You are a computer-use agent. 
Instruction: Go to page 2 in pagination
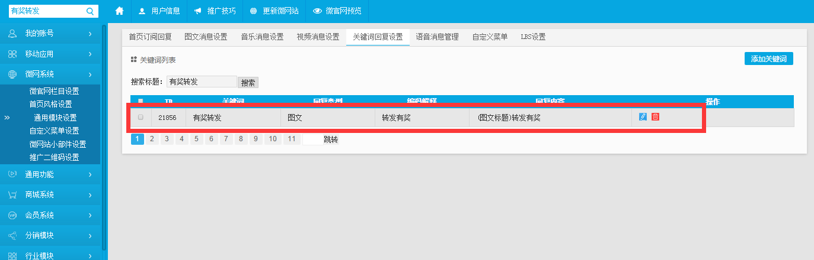(152, 139)
